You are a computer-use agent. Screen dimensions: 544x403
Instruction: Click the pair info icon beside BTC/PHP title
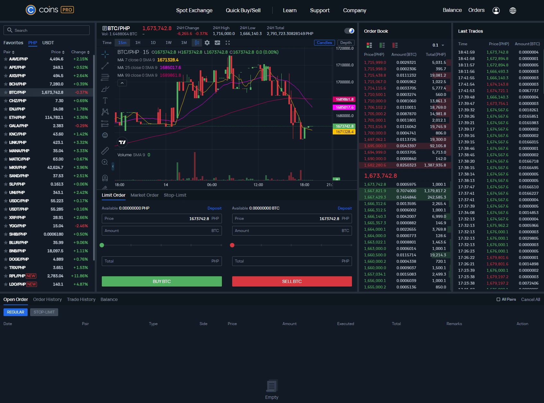click(104, 28)
